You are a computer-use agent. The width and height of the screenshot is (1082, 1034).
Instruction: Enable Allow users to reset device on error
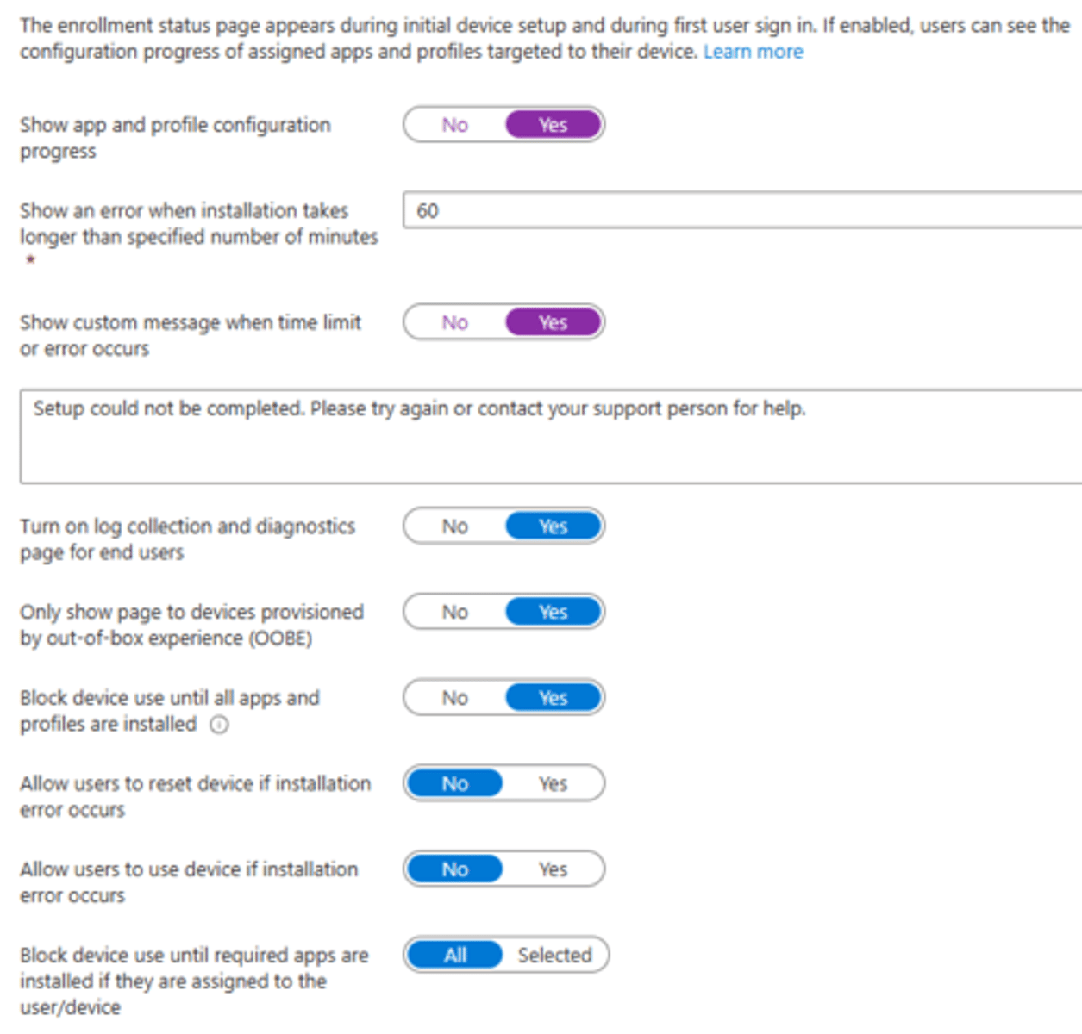tap(553, 783)
